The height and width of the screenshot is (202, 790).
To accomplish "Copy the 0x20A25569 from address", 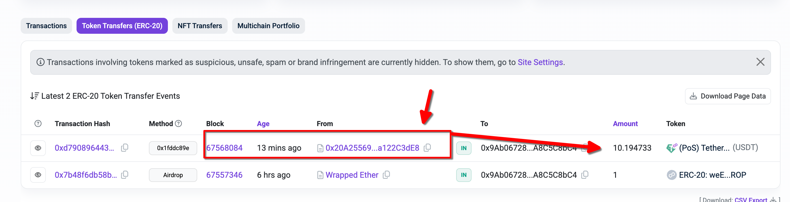I will tap(427, 148).
